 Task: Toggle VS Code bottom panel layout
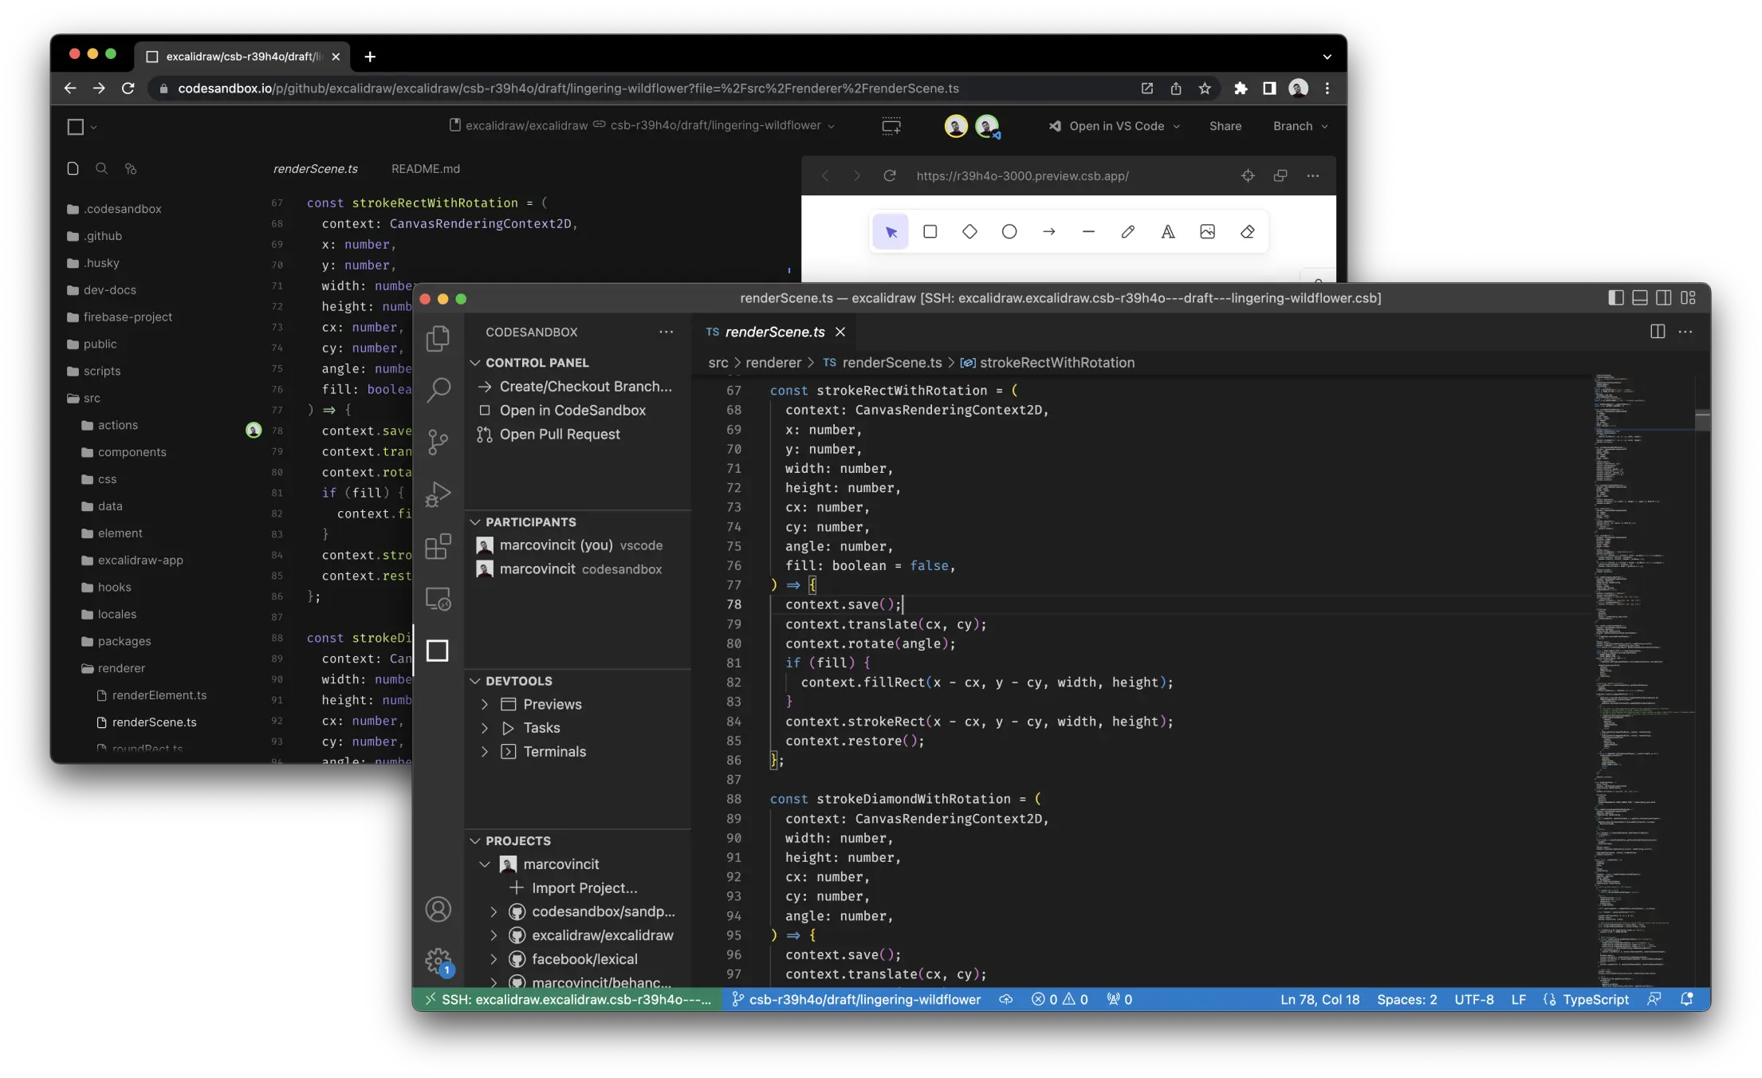1640,298
